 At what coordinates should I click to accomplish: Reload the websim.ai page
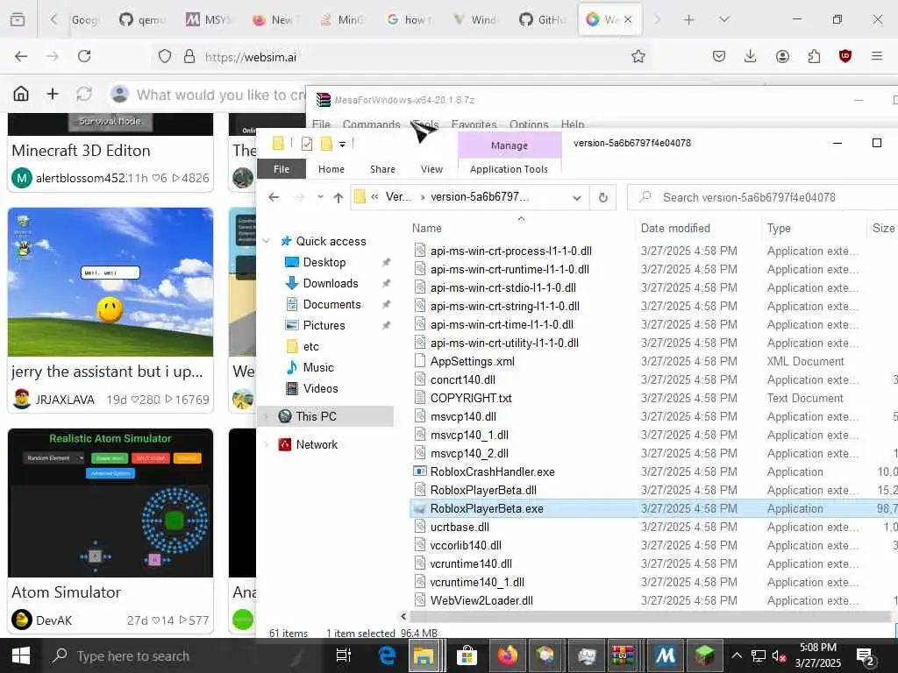[84, 56]
